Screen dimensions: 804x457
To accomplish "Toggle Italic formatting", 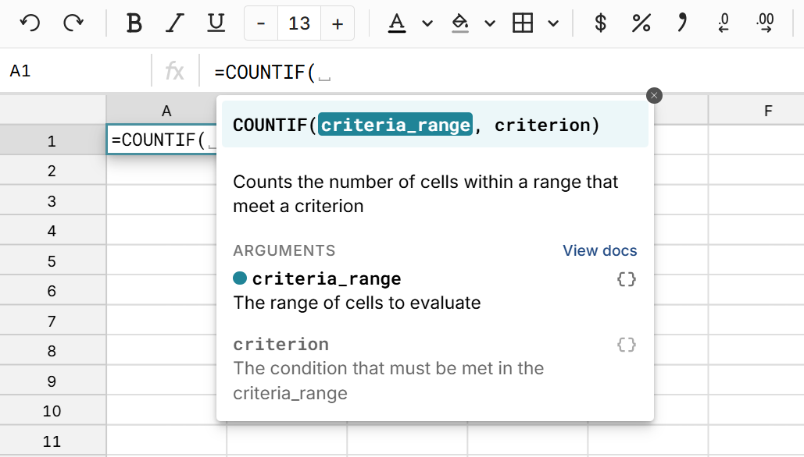I will tap(175, 23).
